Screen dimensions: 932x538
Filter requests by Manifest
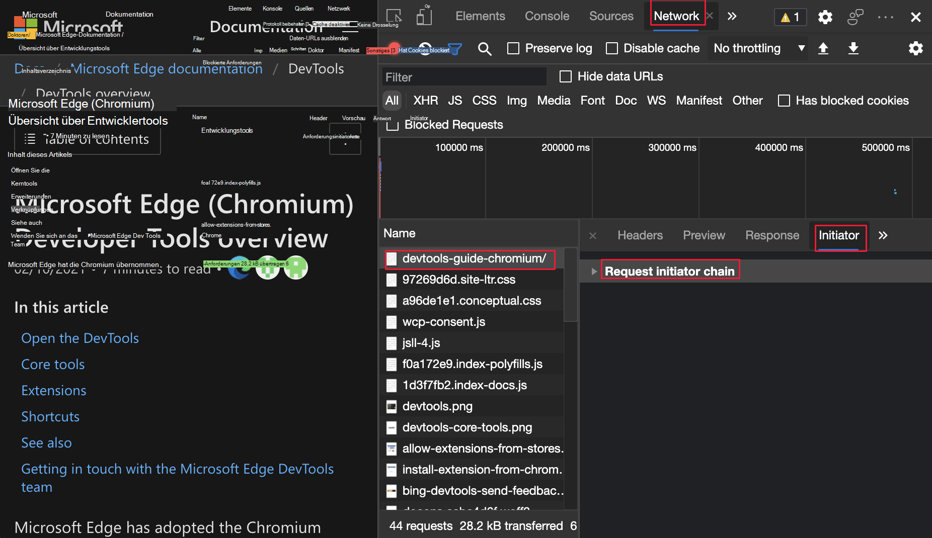point(699,101)
